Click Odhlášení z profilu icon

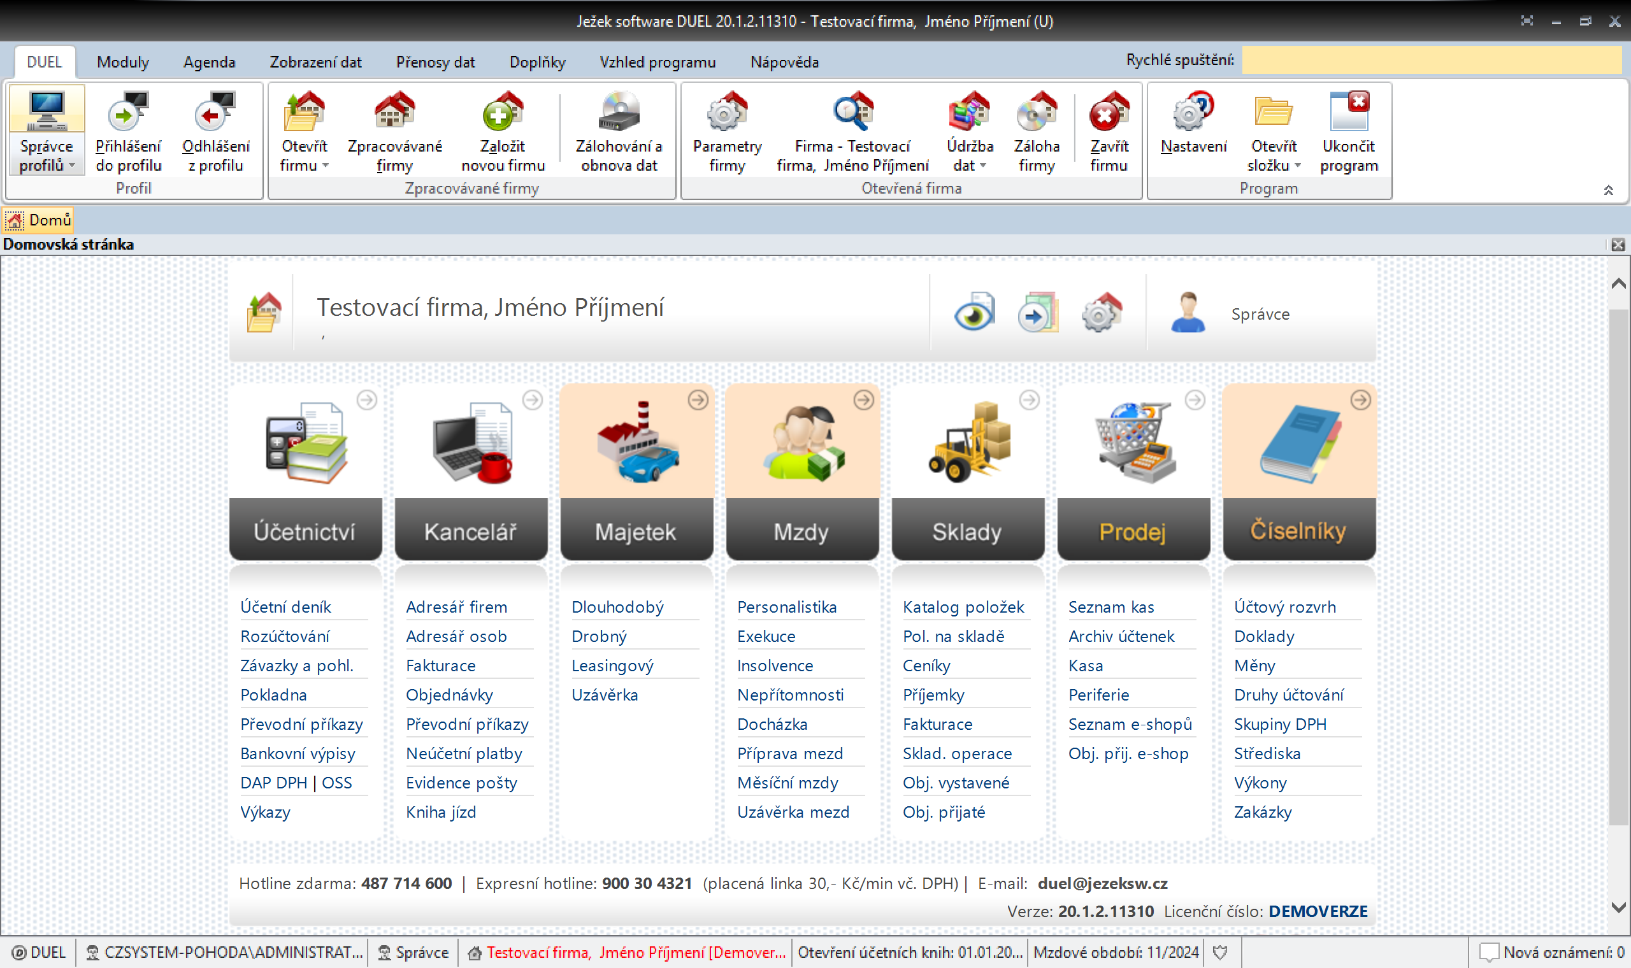pyautogui.click(x=215, y=131)
